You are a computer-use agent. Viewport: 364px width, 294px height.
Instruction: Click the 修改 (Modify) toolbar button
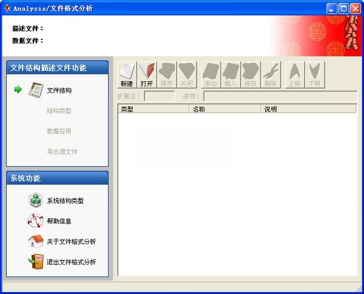tap(251, 75)
